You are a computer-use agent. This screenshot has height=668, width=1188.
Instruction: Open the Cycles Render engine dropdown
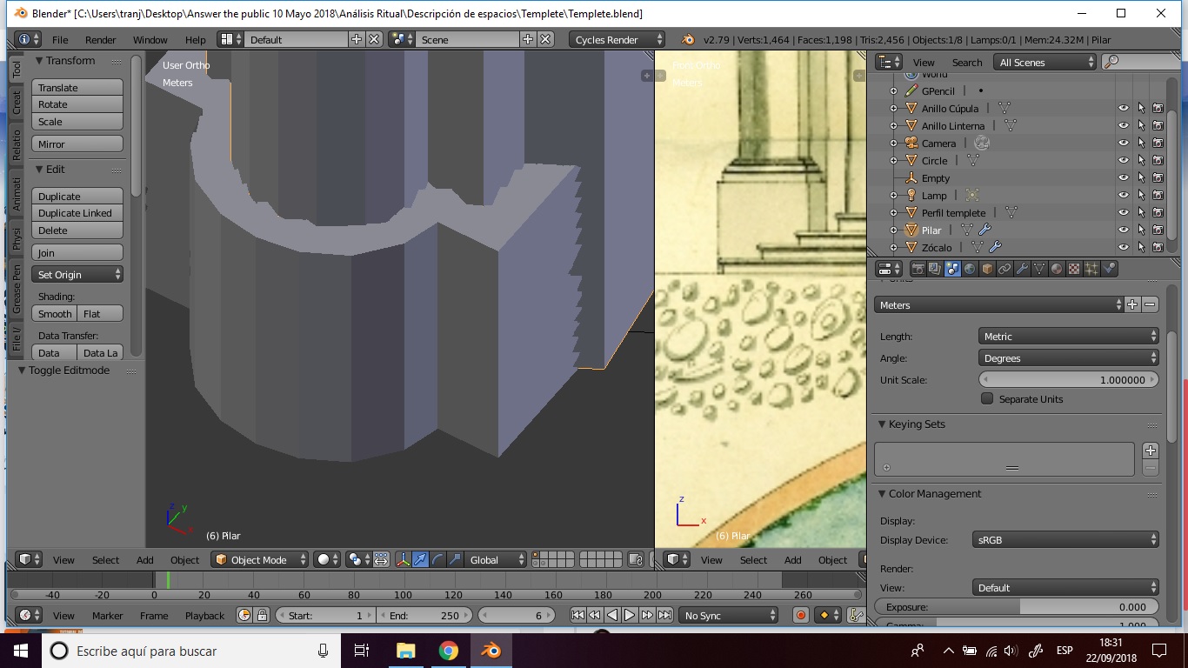click(617, 39)
